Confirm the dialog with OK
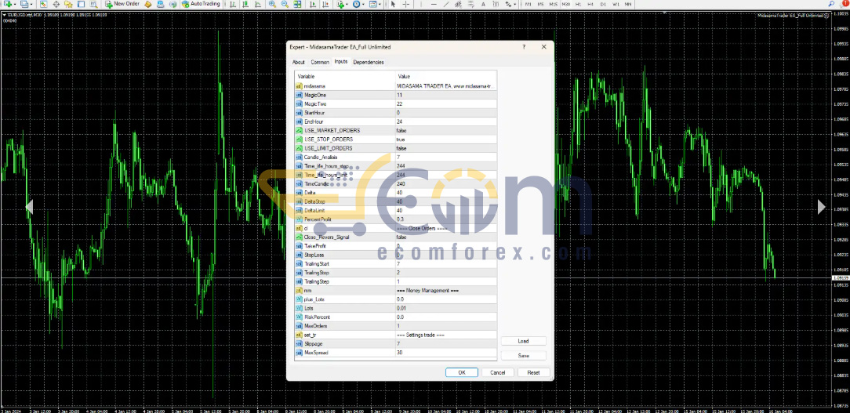 tap(462, 372)
